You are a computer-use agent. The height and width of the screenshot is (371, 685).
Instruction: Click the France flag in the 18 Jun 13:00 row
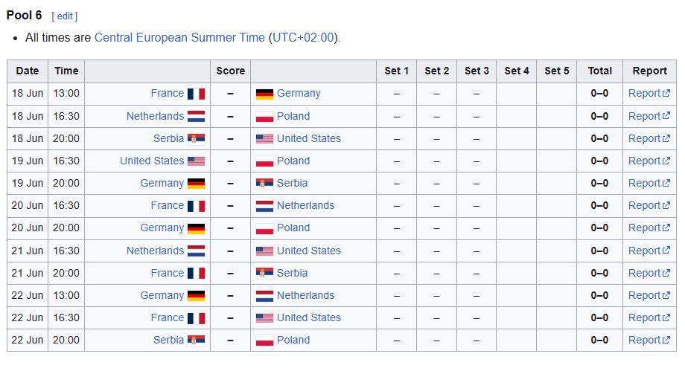coord(196,94)
